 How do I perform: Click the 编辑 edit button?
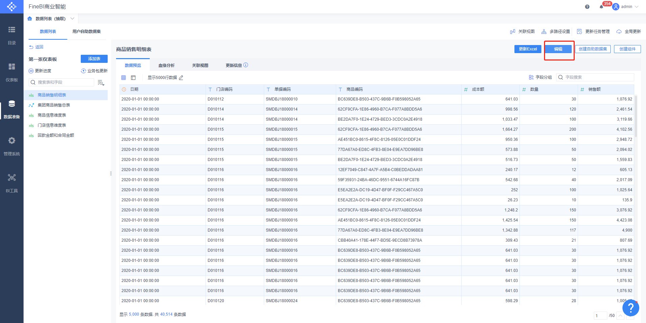click(x=558, y=49)
